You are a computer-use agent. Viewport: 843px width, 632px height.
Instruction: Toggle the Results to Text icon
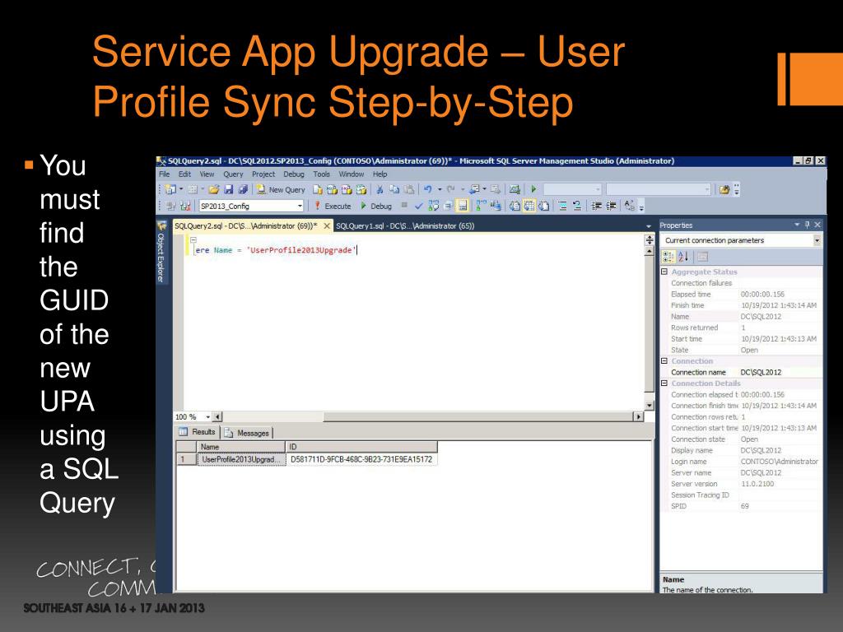(515, 206)
